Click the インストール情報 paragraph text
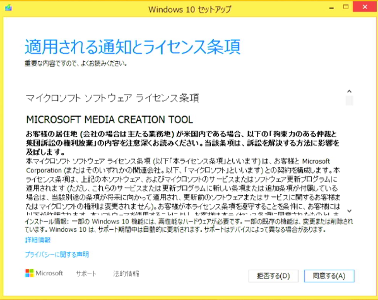Screen dimensions: 378x300 (x=189, y=225)
